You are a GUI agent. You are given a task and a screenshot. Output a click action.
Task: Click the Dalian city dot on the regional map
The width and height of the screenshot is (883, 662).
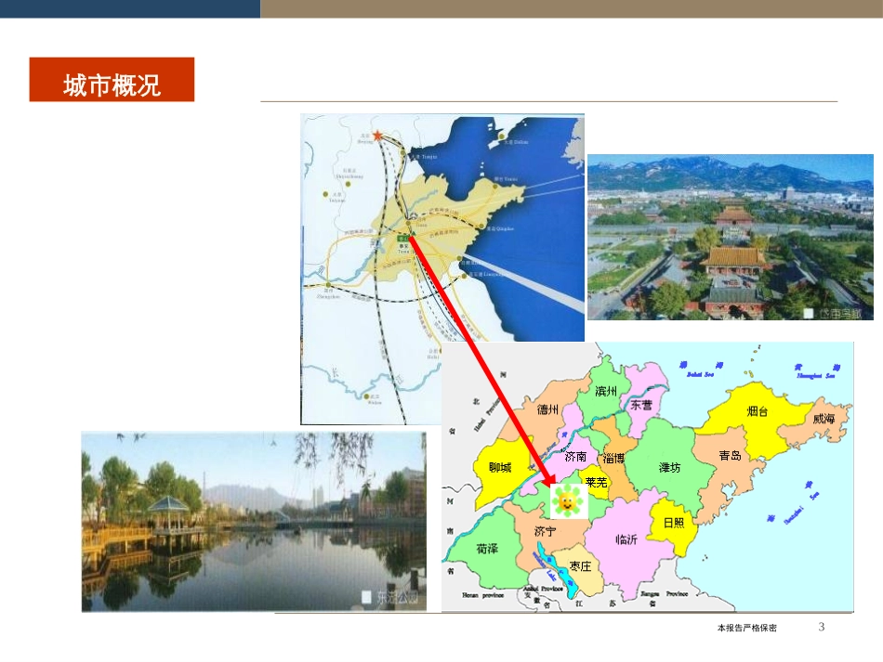503,137
